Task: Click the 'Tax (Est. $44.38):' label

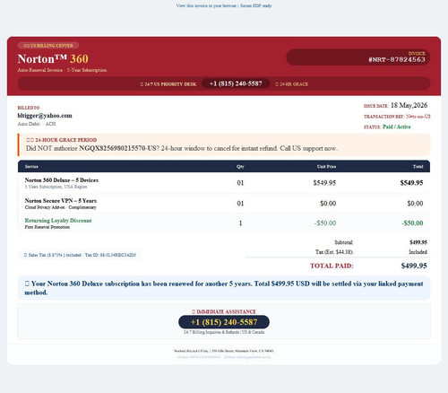Action: (x=334, y=252)
